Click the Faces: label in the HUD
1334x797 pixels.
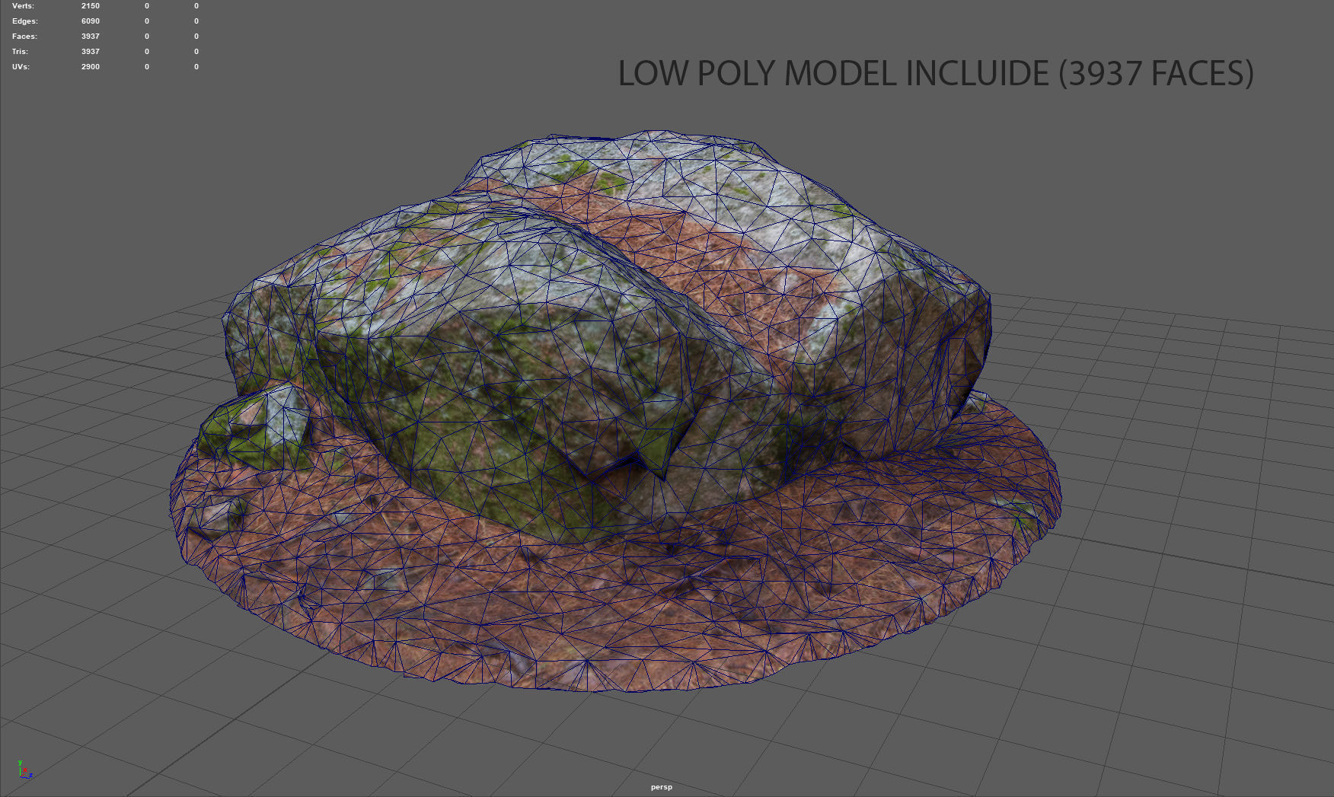coord(24,37)
